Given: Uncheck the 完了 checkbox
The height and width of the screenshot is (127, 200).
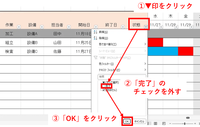Looking at the screenshot, I should coord(104,86).
